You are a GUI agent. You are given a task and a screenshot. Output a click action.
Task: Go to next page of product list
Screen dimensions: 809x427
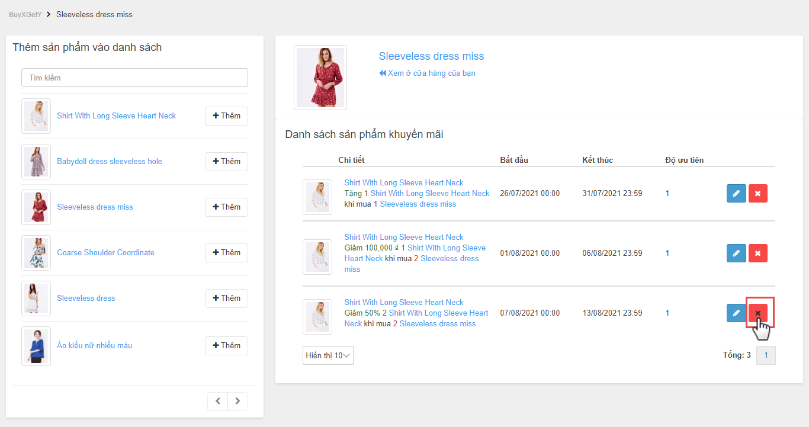click(x=237, y=401)
